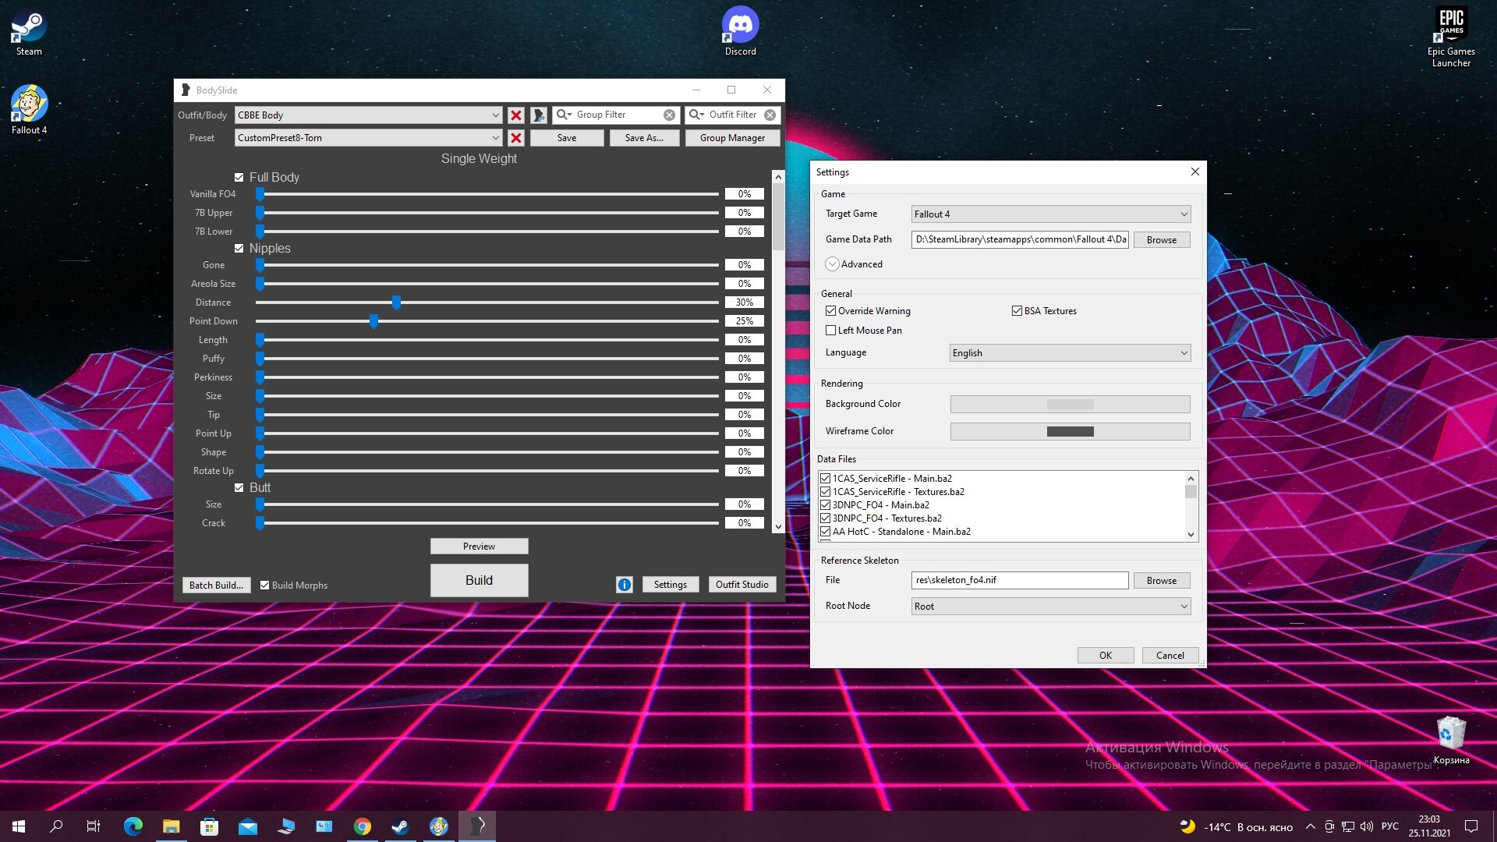The width and height of the screenshot is (1497, 842).
Task: Open the Group Manager
Action: pos(732,138)
